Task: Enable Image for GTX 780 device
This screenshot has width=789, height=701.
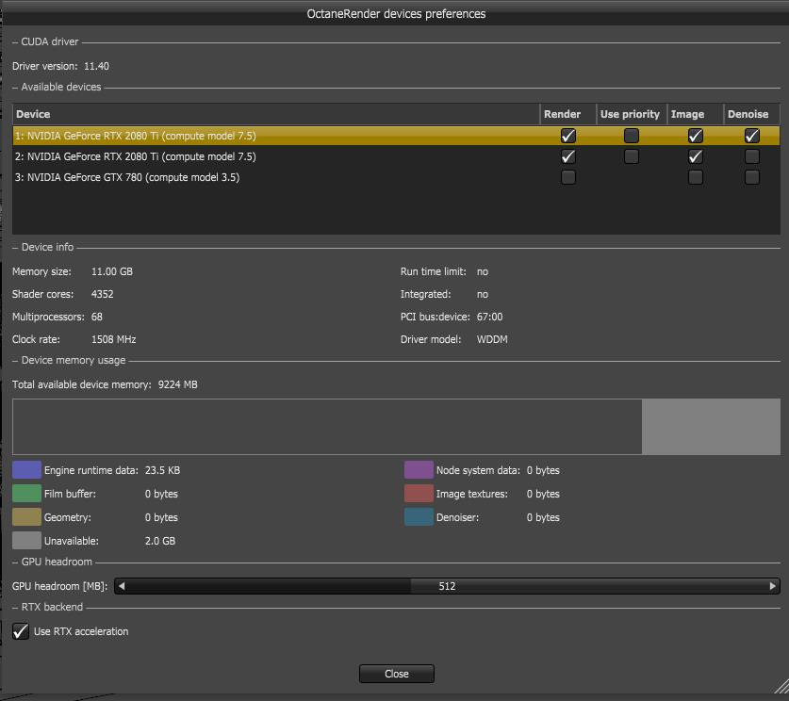Action: coord(695,177)
